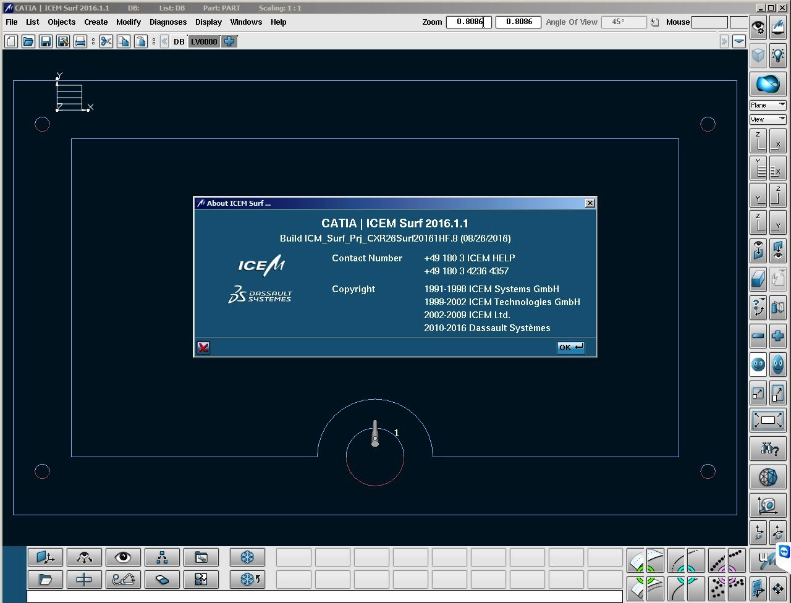Viewport: 791px width, 603px height.
Task: Click the binoculars search icon
Action: click(x=768, y=449)
